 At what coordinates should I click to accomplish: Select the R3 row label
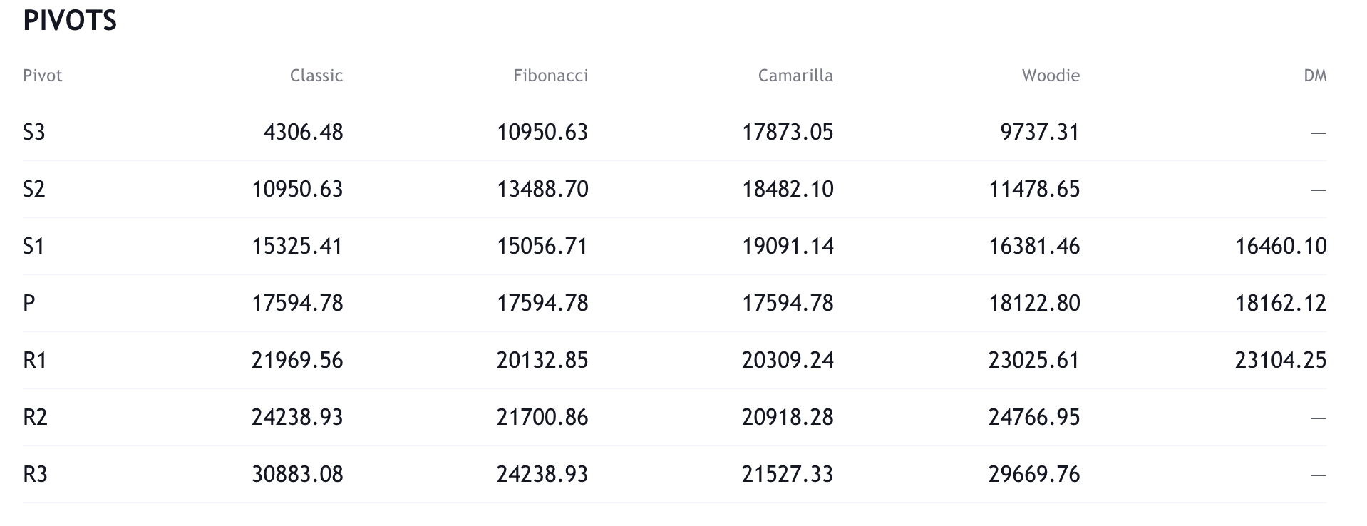click(35, 474)
